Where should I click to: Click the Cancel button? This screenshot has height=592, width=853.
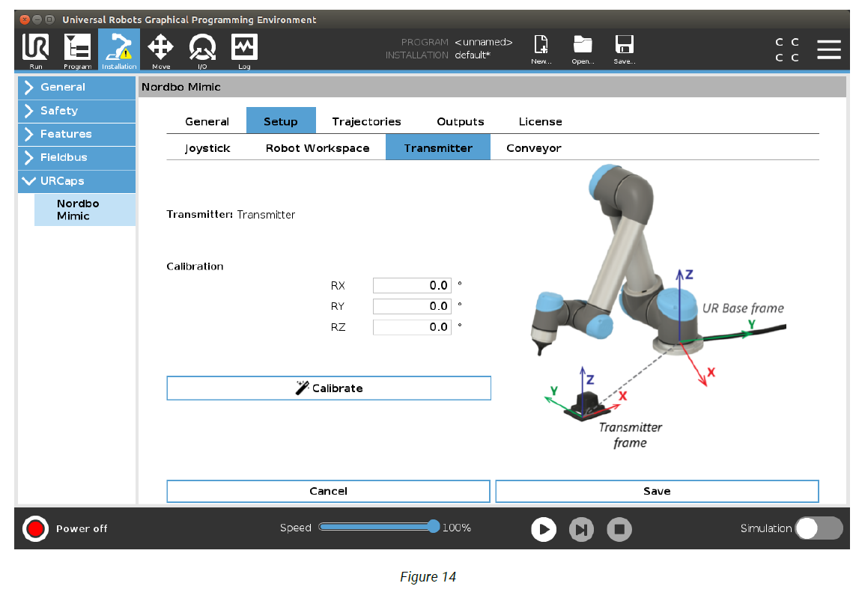click(328, 492)
